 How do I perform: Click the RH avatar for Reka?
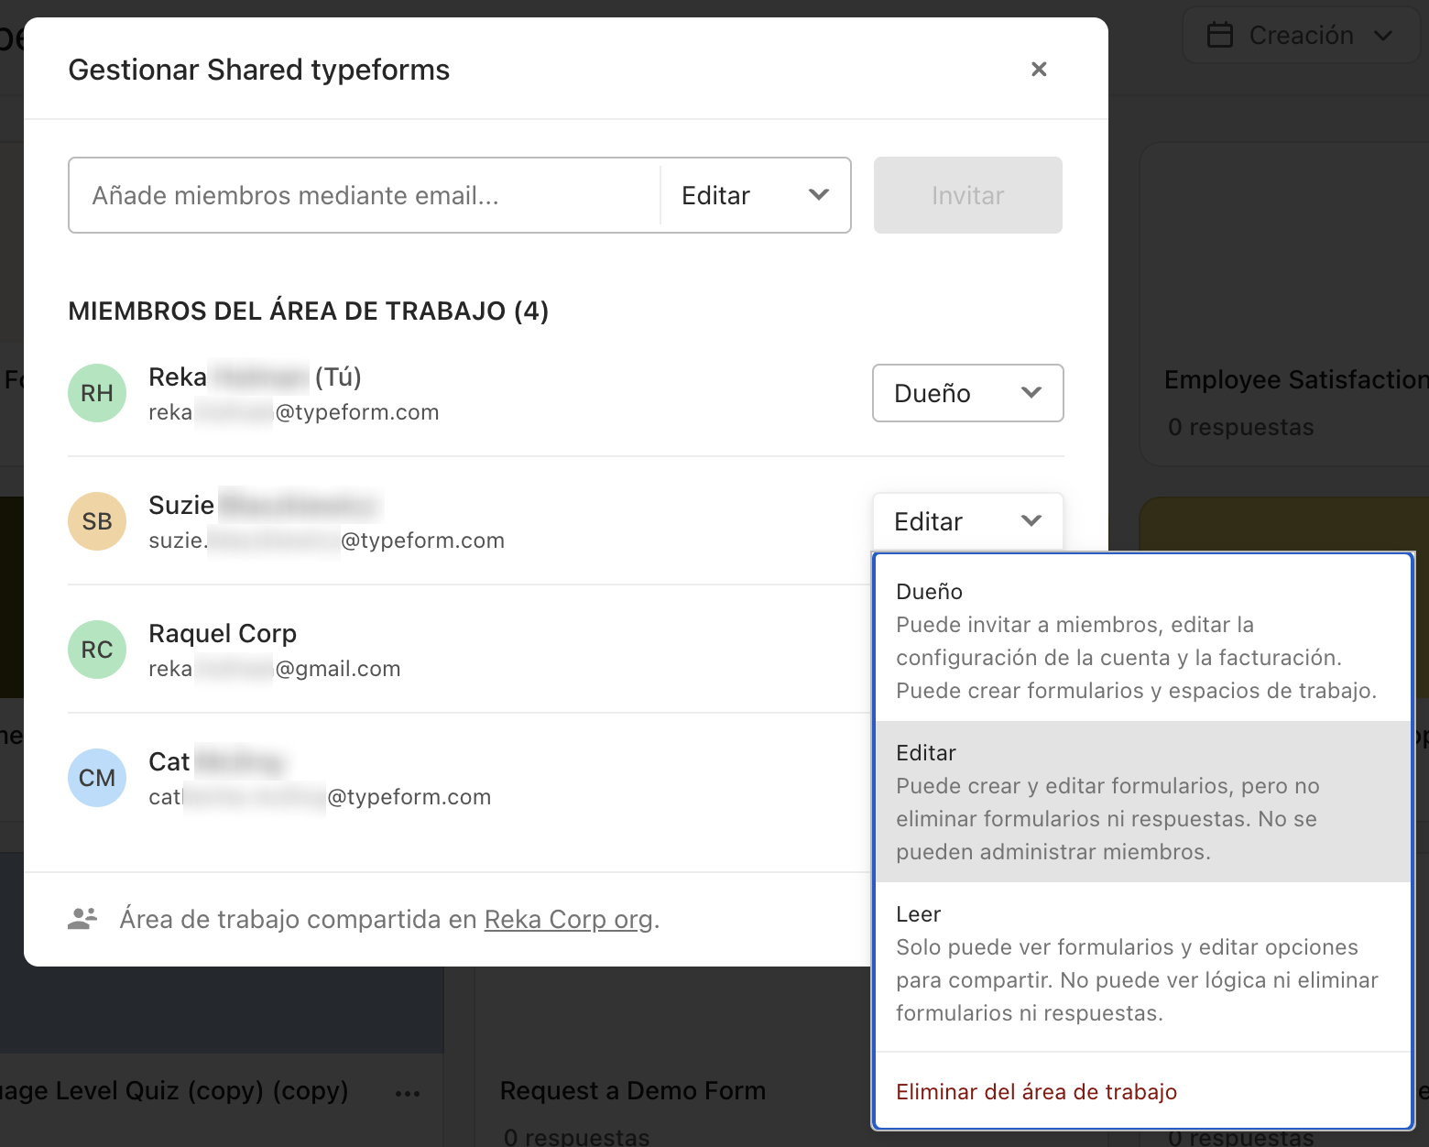[97, 393]
